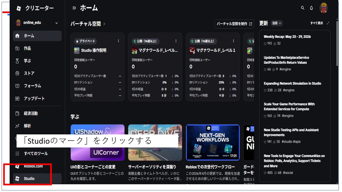Open New Studio Testing APIs post
Image resolution: width=342 pixels, height=192 pixels.
pos(291,133)
